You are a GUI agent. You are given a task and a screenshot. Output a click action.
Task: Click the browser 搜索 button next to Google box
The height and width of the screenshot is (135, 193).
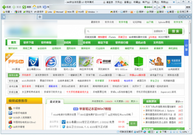pyautogui.click(x=188, y=7)
